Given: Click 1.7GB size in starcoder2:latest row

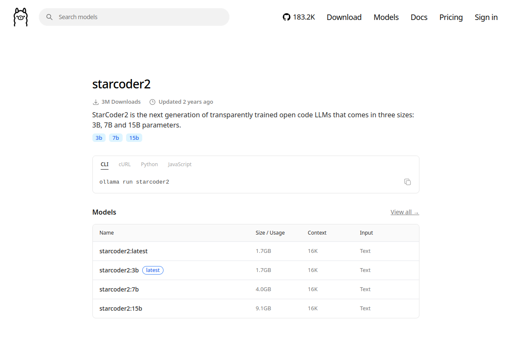Looking at the screenshot, I should (263, 251).
